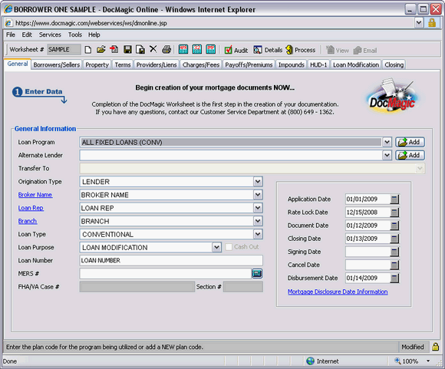Image resolution: width=445 pixels, height=369 pixels.
Task: Click the padlock icon in the address bar
Action: tap(432, 23)
